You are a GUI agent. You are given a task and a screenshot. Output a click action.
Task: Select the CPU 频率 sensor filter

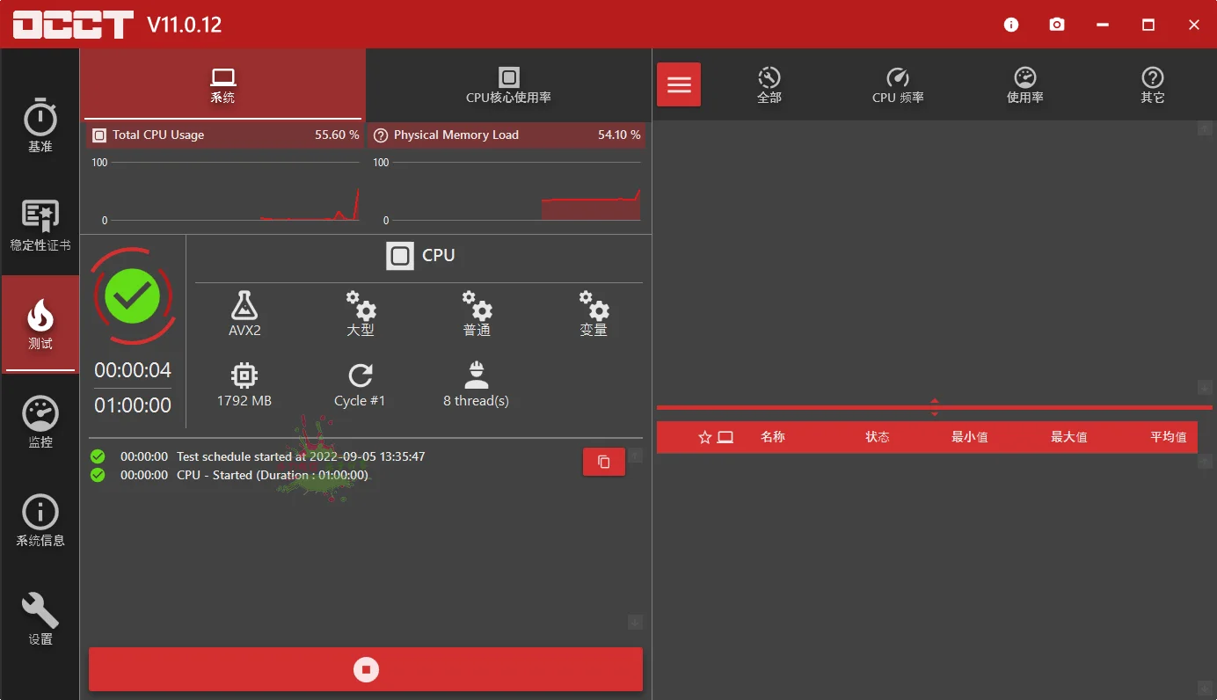point(897,84)
